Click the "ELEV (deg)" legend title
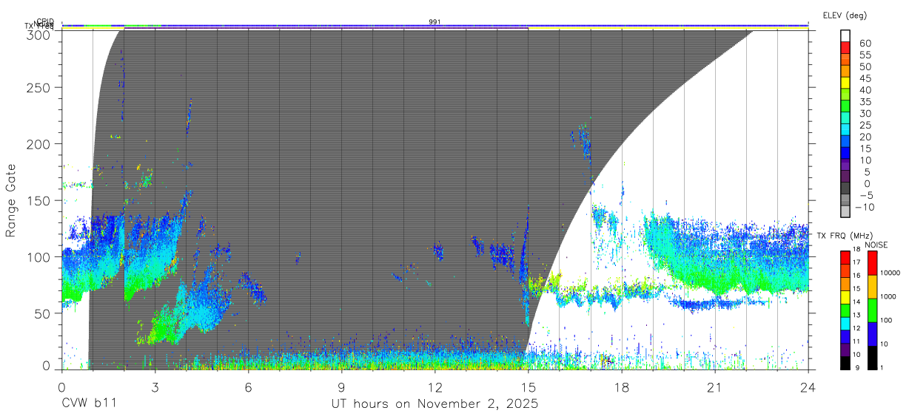This screenshot has width=909, height=419. 845,15
